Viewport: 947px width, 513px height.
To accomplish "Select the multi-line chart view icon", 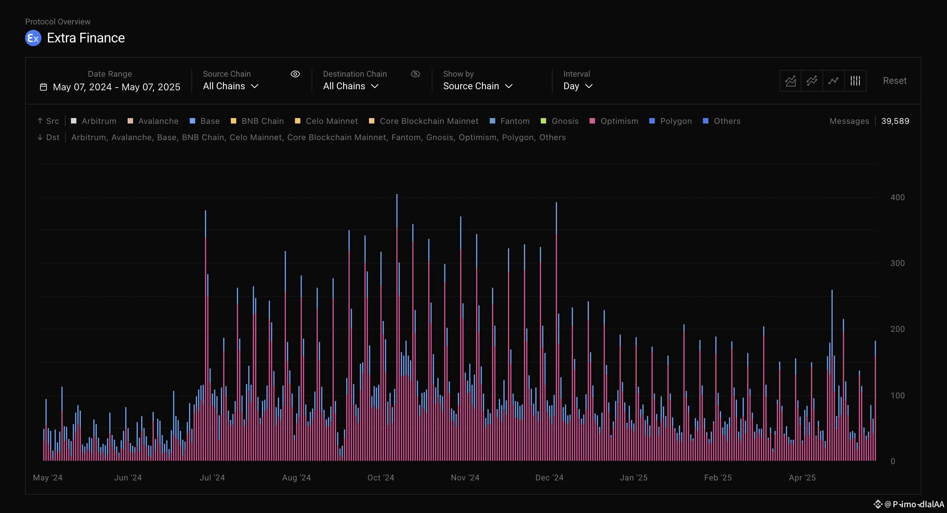I will coord(812,81).
